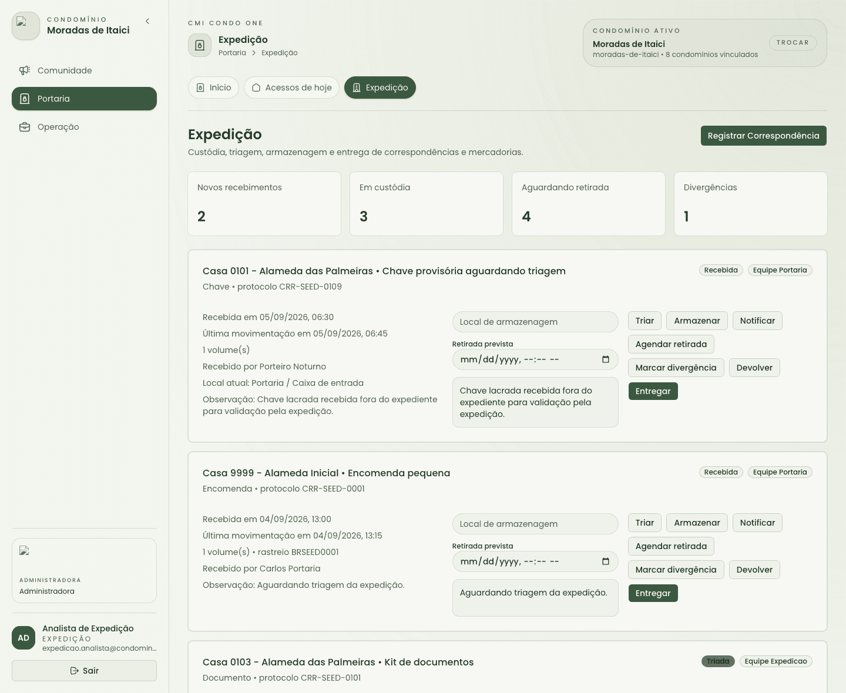
Task: Click Armazenar for Casa 0101
Action: tap(697, 321)
